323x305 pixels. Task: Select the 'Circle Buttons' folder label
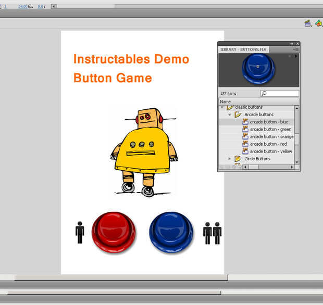257,159
